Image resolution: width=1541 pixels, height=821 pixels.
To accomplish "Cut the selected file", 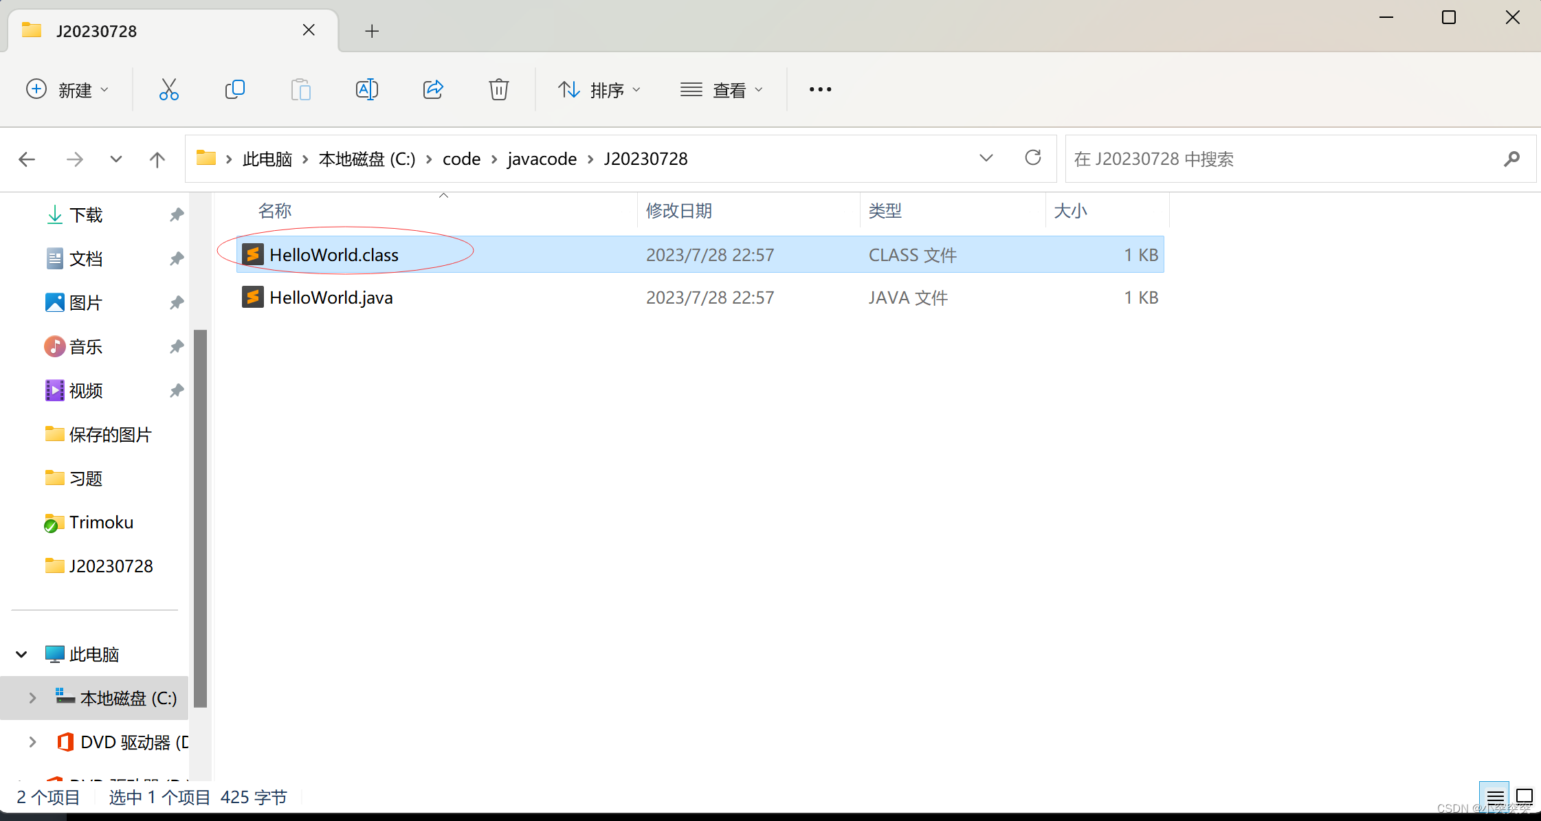I will (x=169, y=89).
